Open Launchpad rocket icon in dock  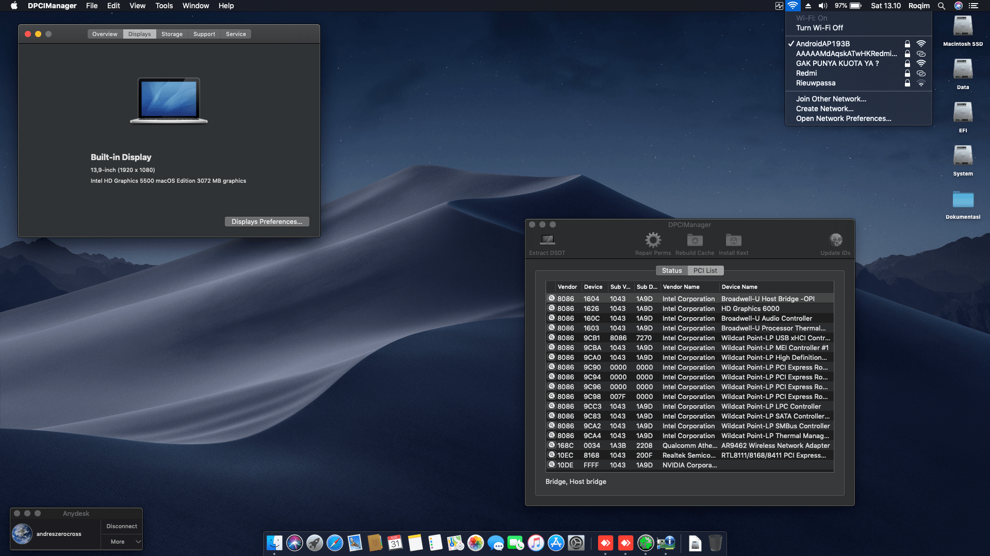tap(315, 543)
